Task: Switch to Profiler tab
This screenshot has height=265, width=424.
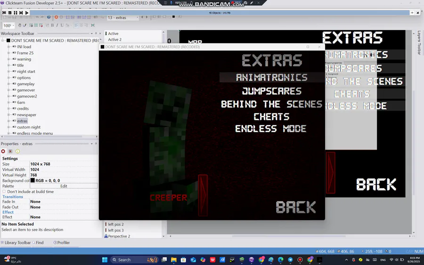Action: point(62,242)
